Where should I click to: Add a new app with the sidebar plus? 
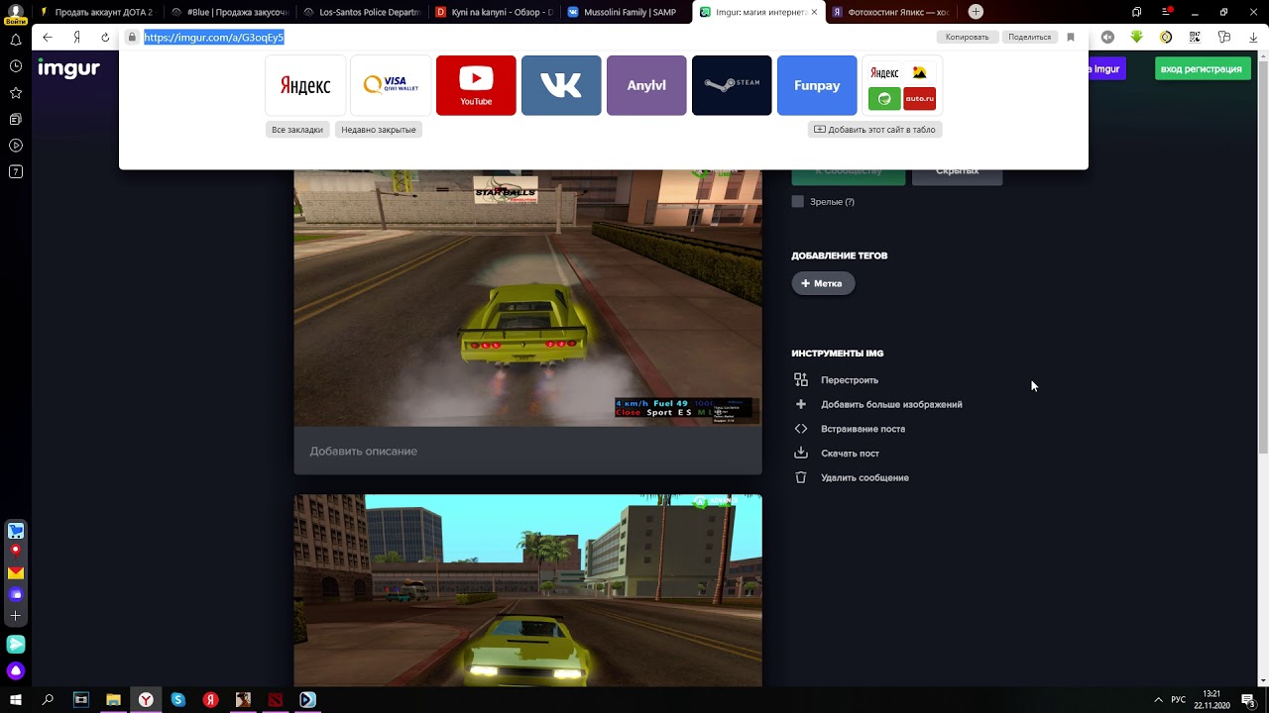tap(16, 616)
